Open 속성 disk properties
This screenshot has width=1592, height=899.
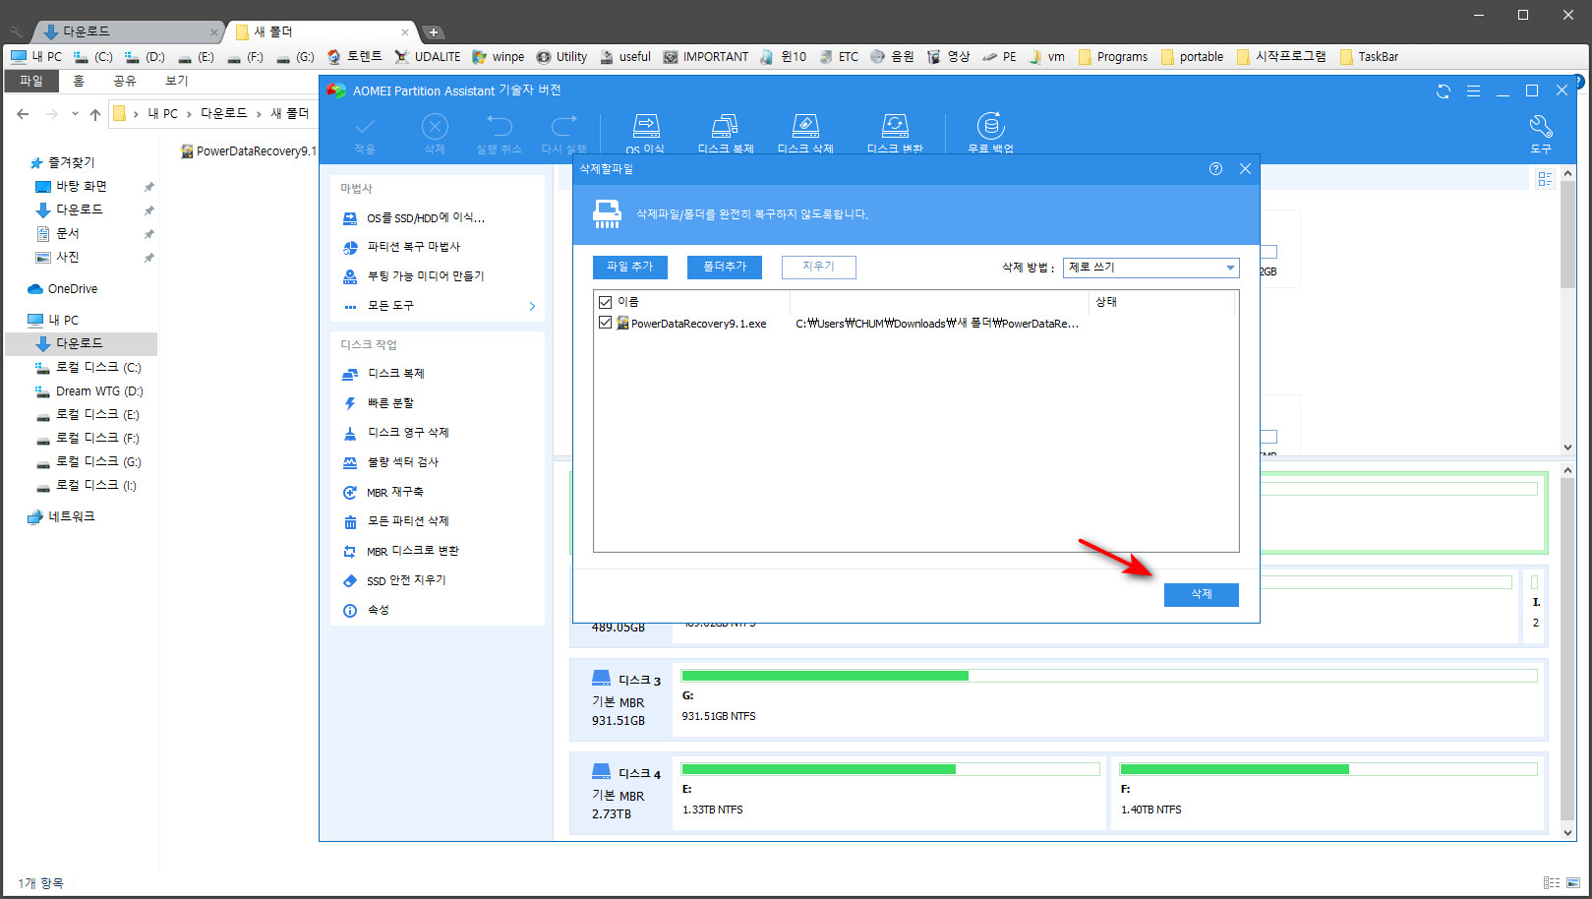pyautogui.click(x=378, y=610)
